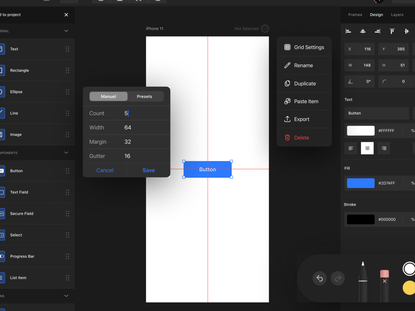Click the Paste Item icon
Image resolution: width=415 pixels, height=311 pixels.
(287, 101)
